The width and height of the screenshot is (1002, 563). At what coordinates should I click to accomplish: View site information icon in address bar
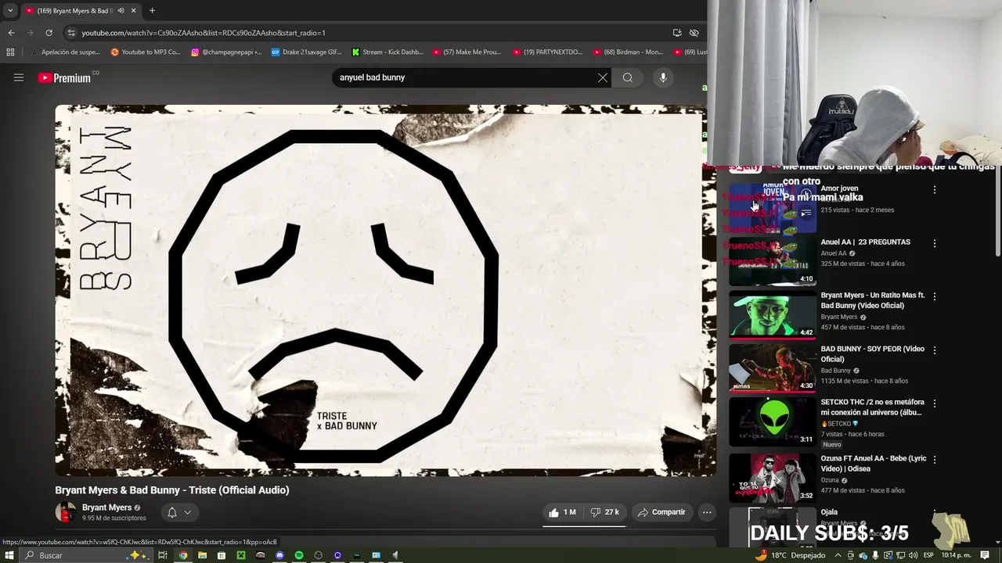point(71,33)
